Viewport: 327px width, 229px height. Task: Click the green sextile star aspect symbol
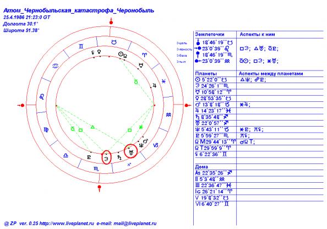(141, 127)
